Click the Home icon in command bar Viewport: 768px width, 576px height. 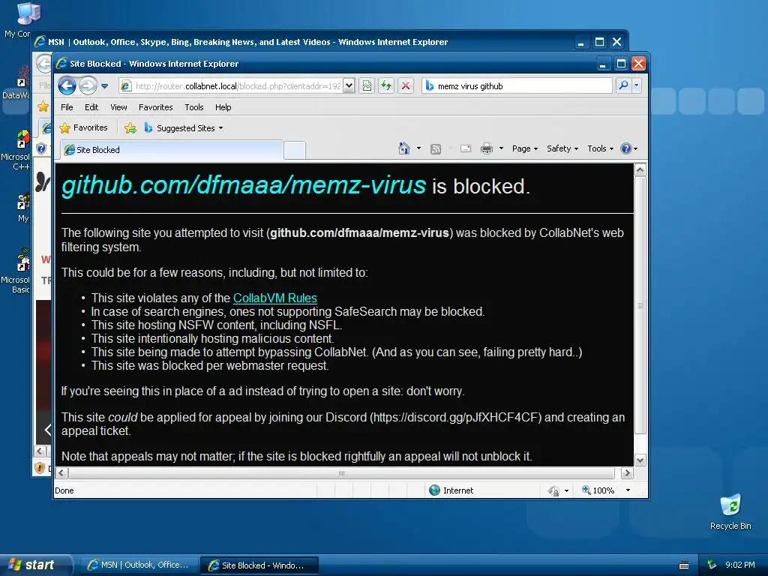click(404, 148)
